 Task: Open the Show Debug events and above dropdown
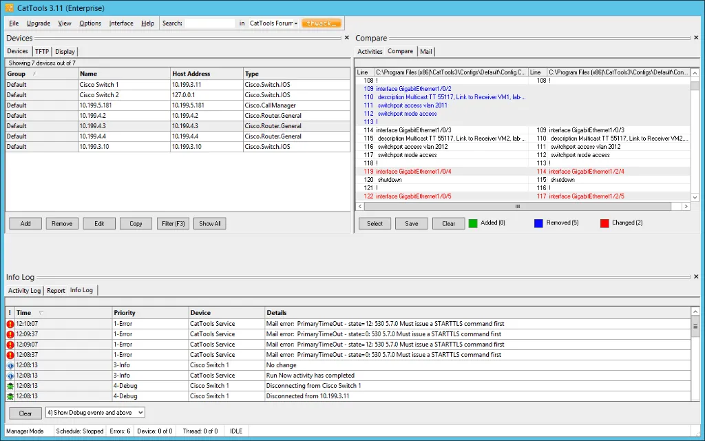(141, 413)
